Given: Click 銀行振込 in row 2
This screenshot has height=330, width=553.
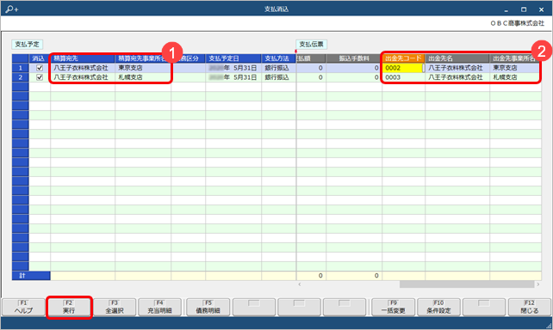Looking at the screenshot, I should pos(278,77).
